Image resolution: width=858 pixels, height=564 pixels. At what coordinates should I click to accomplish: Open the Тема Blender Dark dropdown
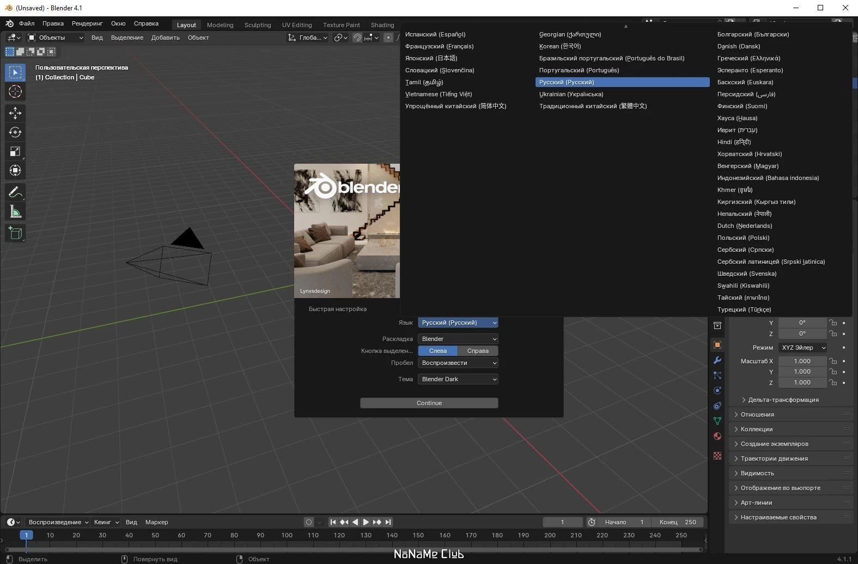(x=458, y=379)
